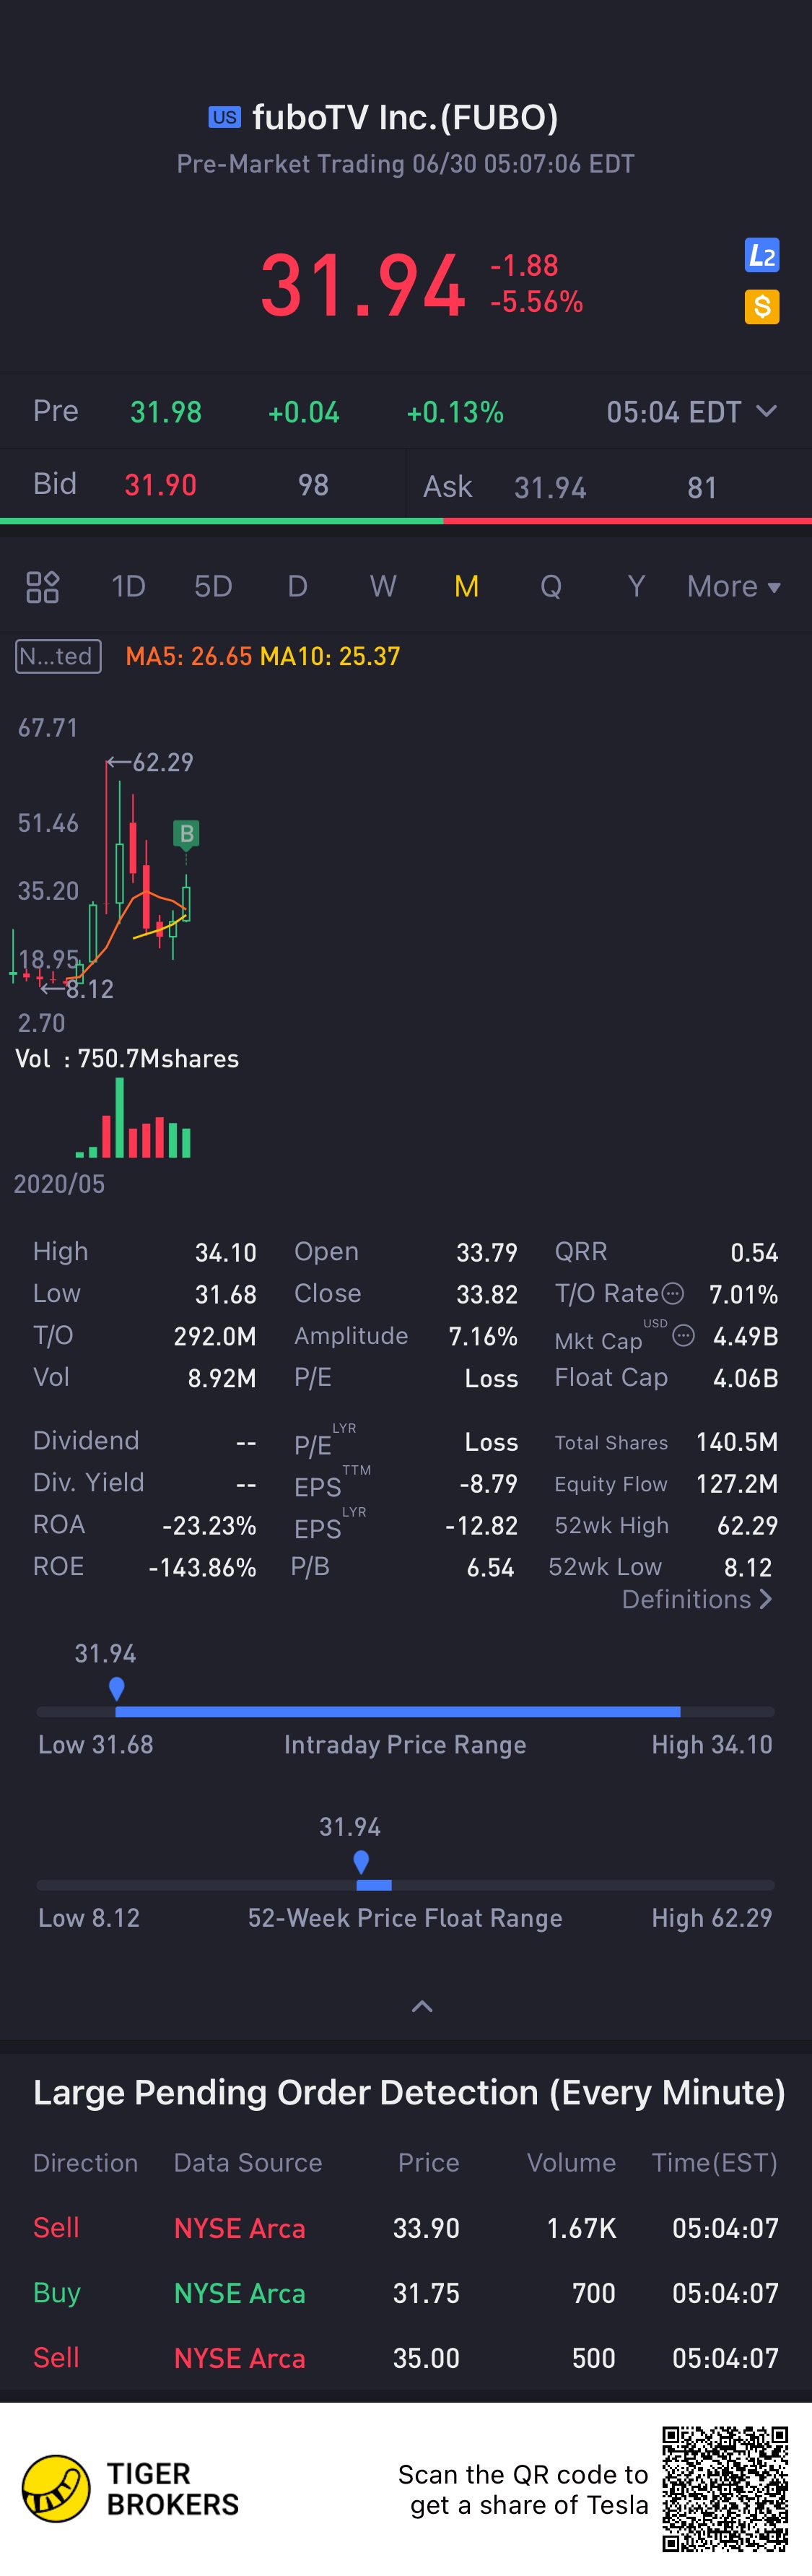Open the L2 level-two quotes icon
The width and height of the screenshot is (812, 2576).
762,255
